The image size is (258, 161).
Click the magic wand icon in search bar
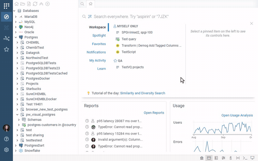pos(90,16)
